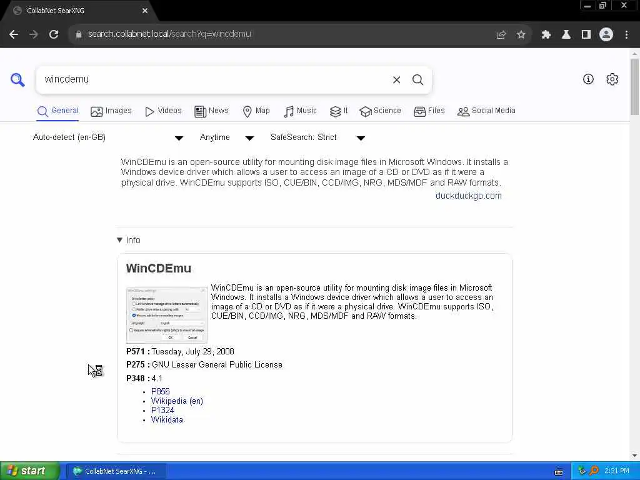
Task: Open the Wikidata link
Action: click(167, 419)
